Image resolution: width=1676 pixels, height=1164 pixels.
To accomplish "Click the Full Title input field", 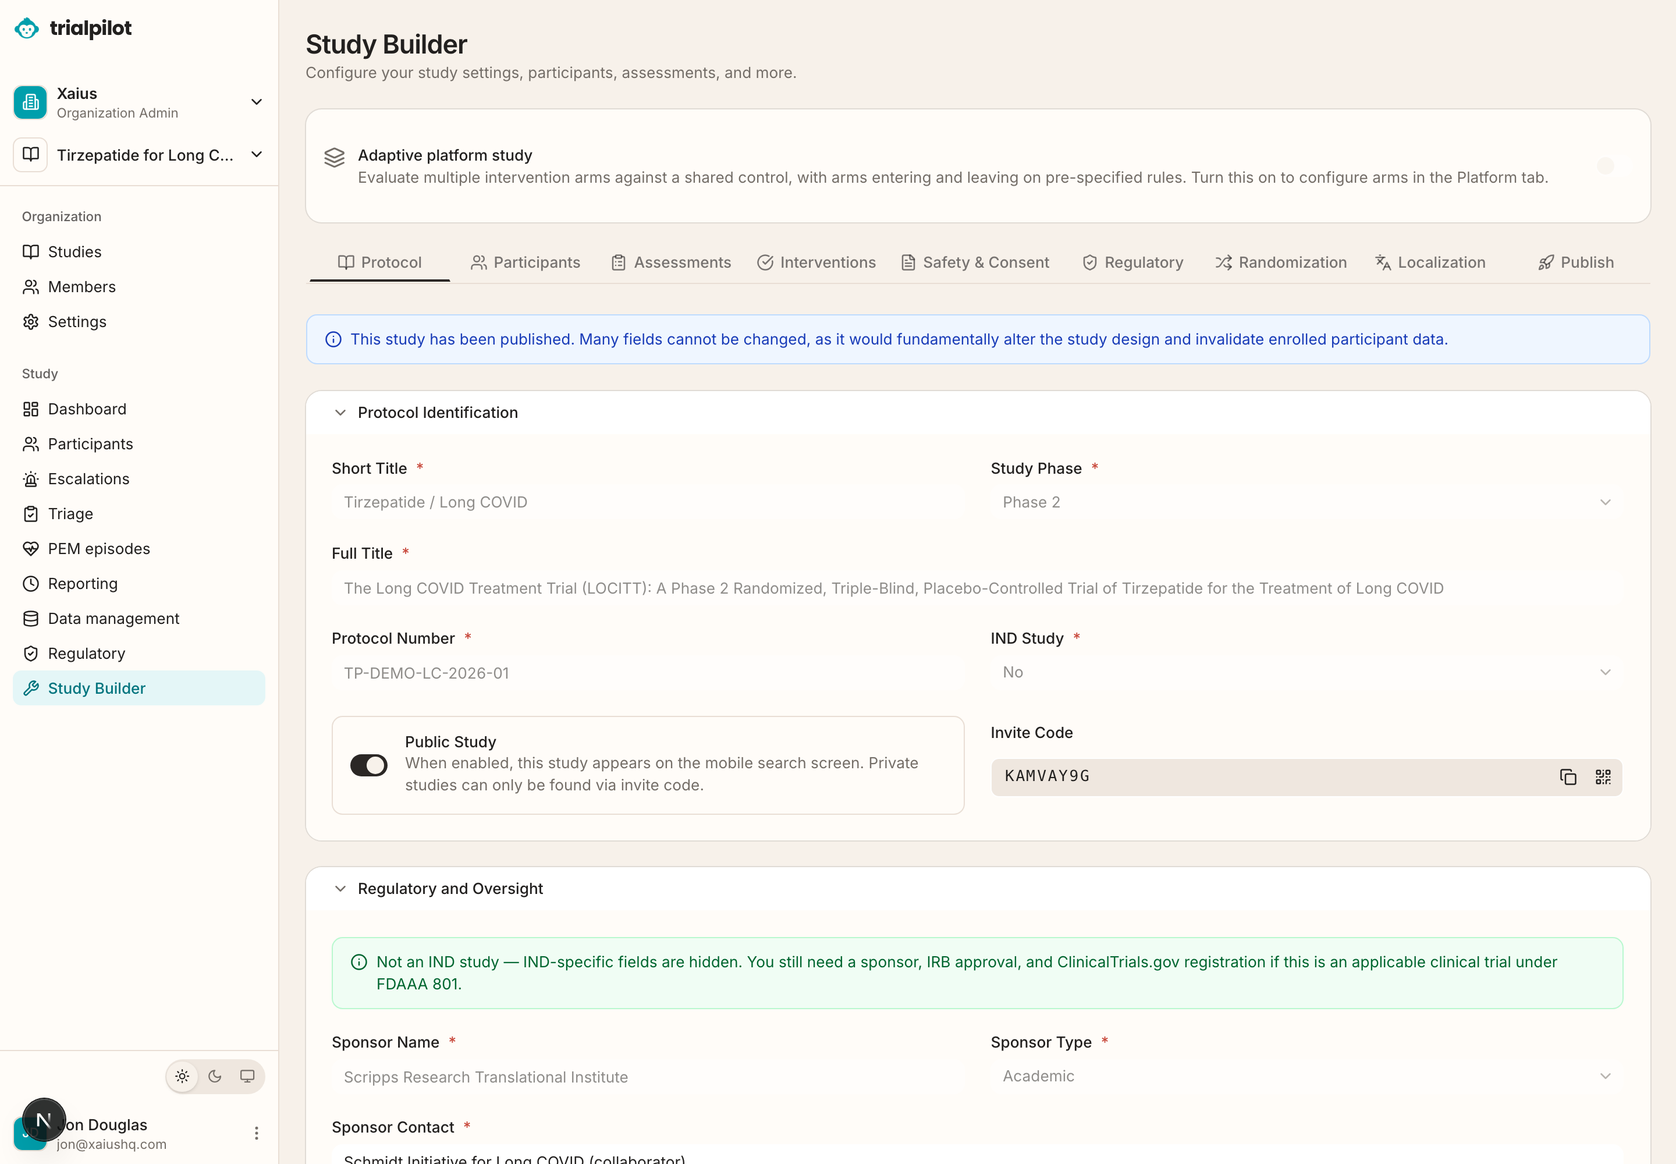I will click(977, 588).
